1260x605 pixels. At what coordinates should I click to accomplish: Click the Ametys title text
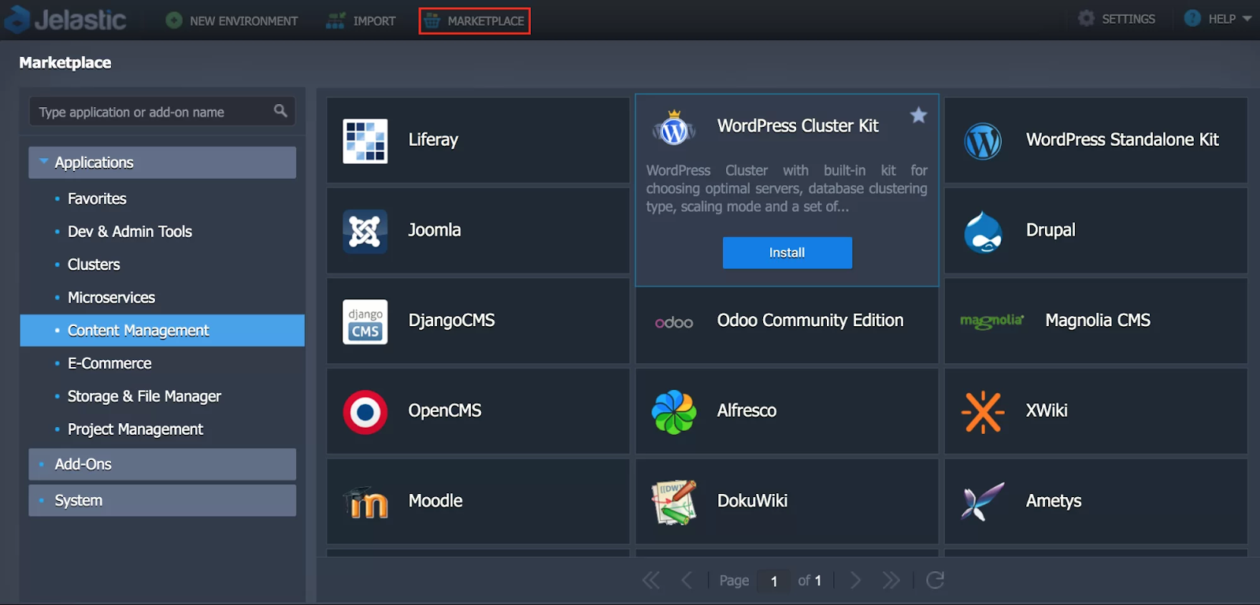(1054, 501)
